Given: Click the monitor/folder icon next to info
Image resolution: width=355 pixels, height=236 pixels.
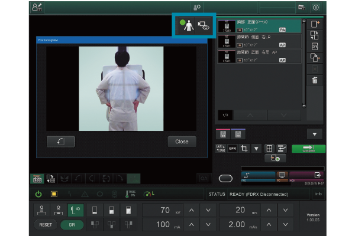Looking at the screenshot, I should click(x=302, y=8).
